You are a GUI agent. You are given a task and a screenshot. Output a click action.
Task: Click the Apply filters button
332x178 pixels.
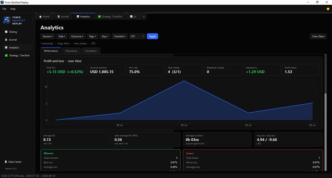(x=152, y=36)
